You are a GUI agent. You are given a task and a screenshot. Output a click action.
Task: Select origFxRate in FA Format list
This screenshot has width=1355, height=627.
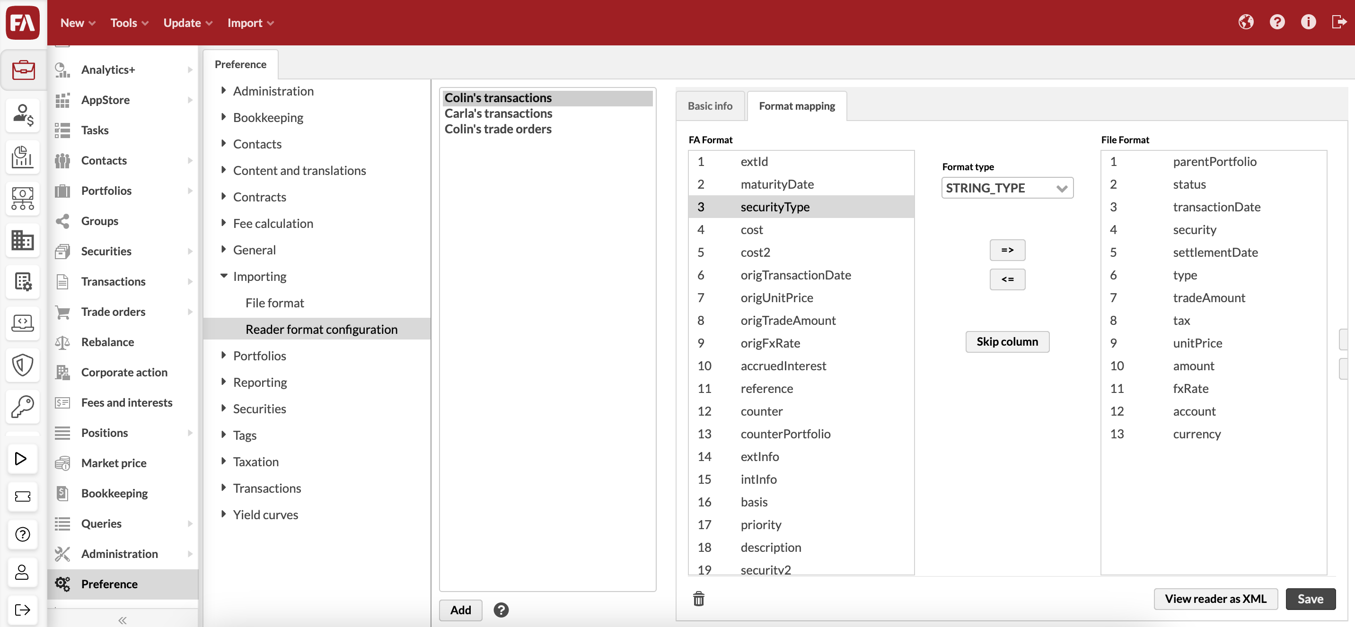click(x=801, y=343)
